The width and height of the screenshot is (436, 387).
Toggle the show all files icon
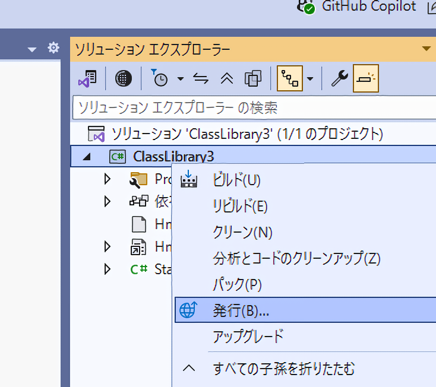(253, 78)
